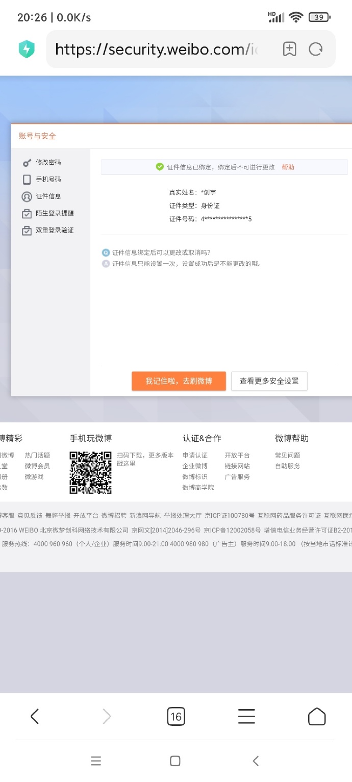
Task: Click the 账号与安全 header title
Action: tap(37, 136)
